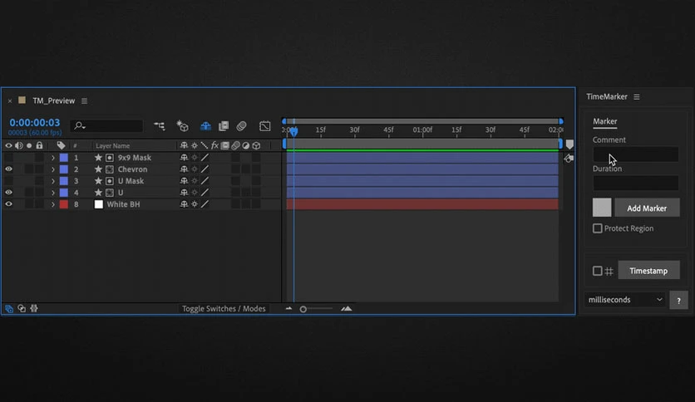Enable frame blending icon in timeline toolbar
This screenshot has width=695, height=402.
[224, 126]
